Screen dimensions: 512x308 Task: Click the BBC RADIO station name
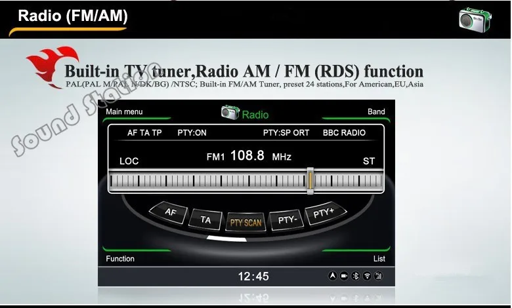click(344, 132)
